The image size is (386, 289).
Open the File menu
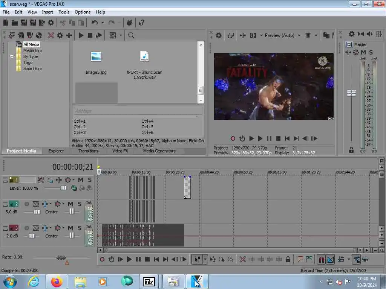[6, 12]
